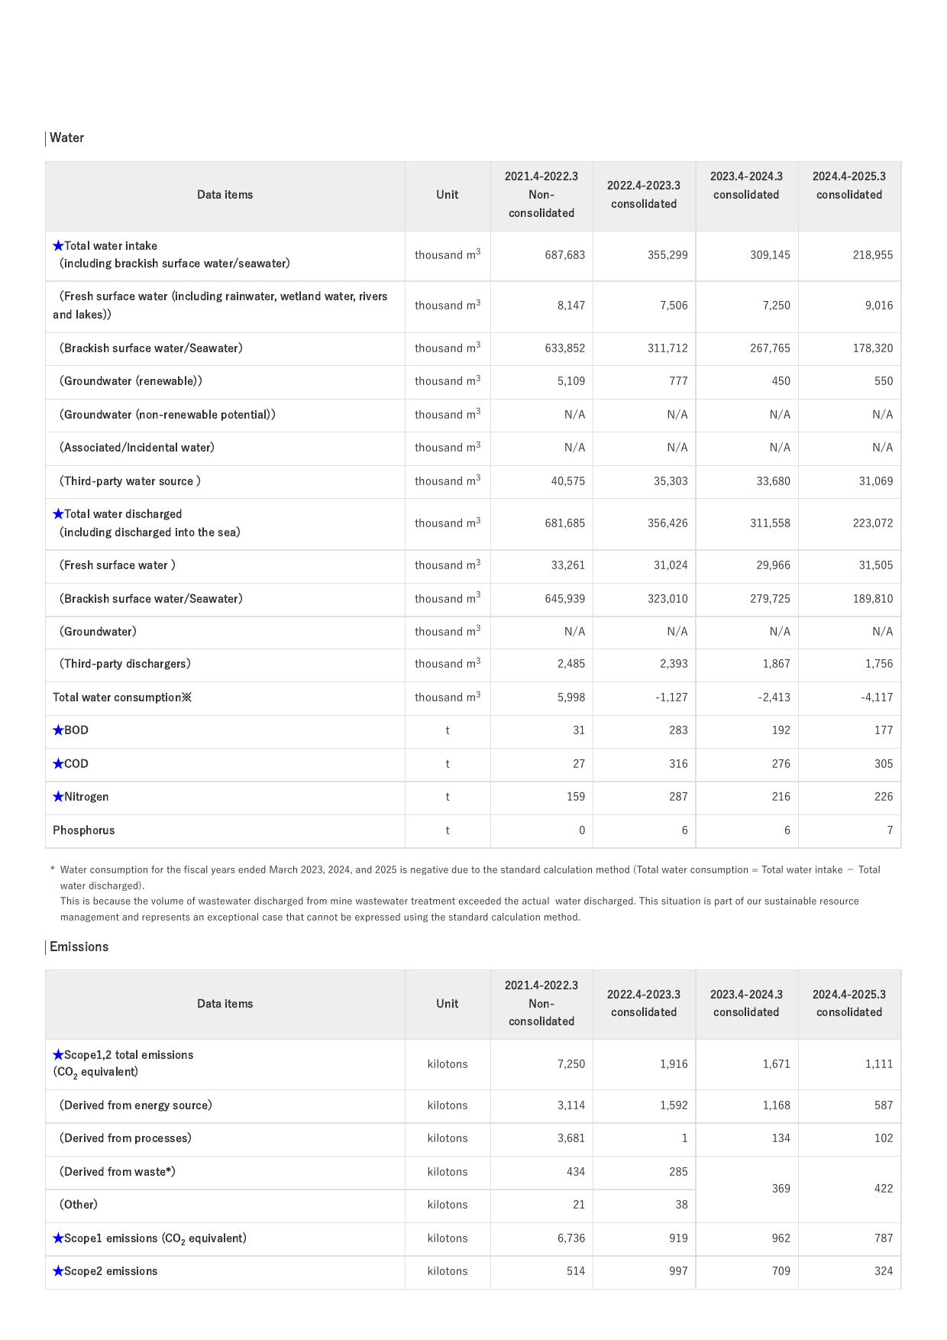
Task: Click the 687,683 total water intake value
Action: click(x=565, y=255)
